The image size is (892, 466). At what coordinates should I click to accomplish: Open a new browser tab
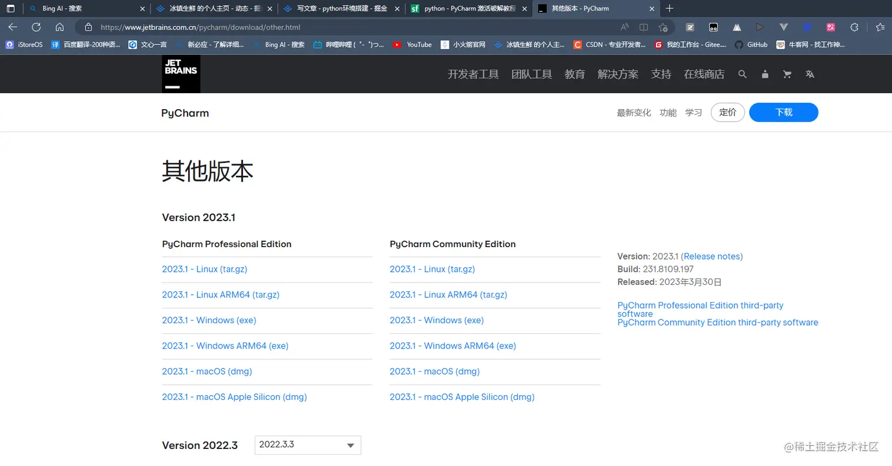tap(669, 9)
